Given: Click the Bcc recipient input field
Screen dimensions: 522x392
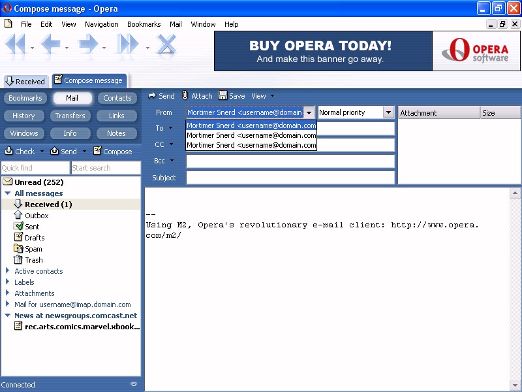Looking at the screenshot, I should click(290, 161).
